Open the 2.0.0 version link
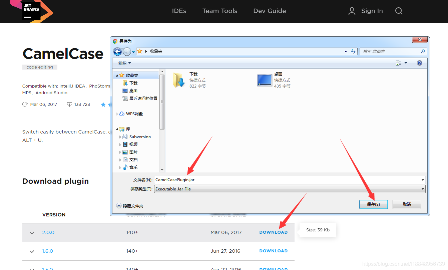Viewport: 448px width, 270px height. coord(48,232)
